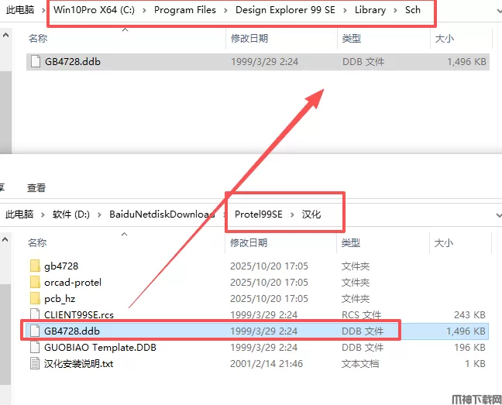Expand chevron after Design Explorer 99 SE
502x405 pixels.
pos(345,11)
